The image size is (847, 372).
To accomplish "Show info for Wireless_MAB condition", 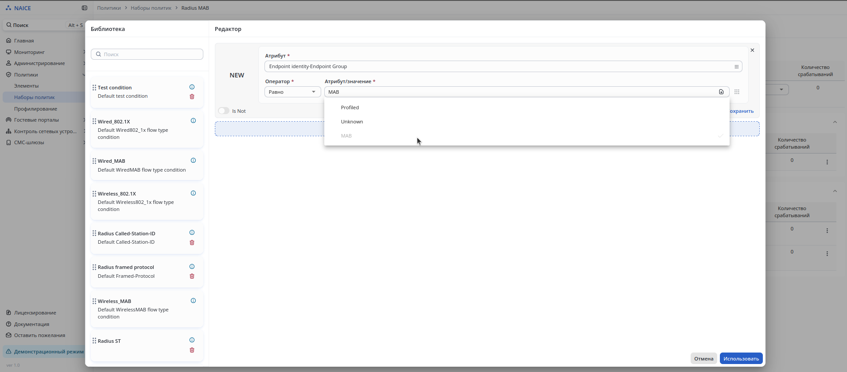I will [193, 301].
